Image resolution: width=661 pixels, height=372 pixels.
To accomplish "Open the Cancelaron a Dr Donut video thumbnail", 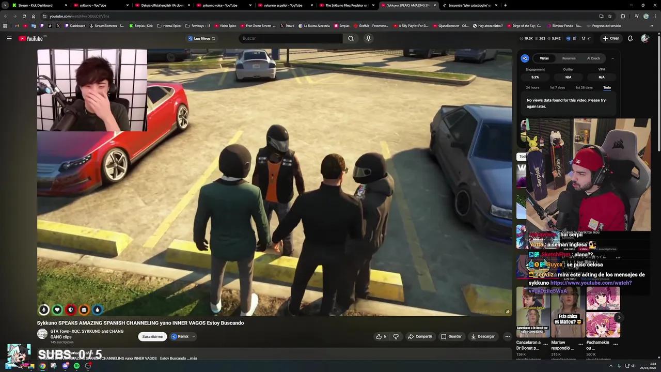I will coord(532,312).
